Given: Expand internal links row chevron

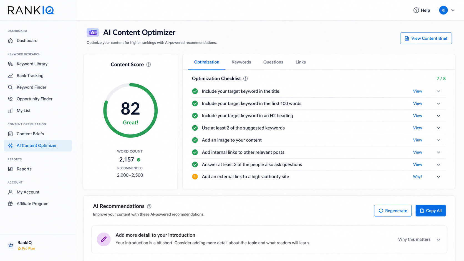Looking at the screenshot, I should tap(438, 152).
